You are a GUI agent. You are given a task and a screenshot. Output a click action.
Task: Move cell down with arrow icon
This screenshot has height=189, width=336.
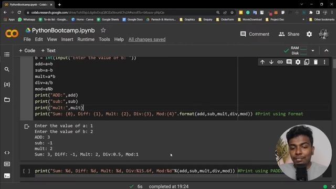(271, 62)
